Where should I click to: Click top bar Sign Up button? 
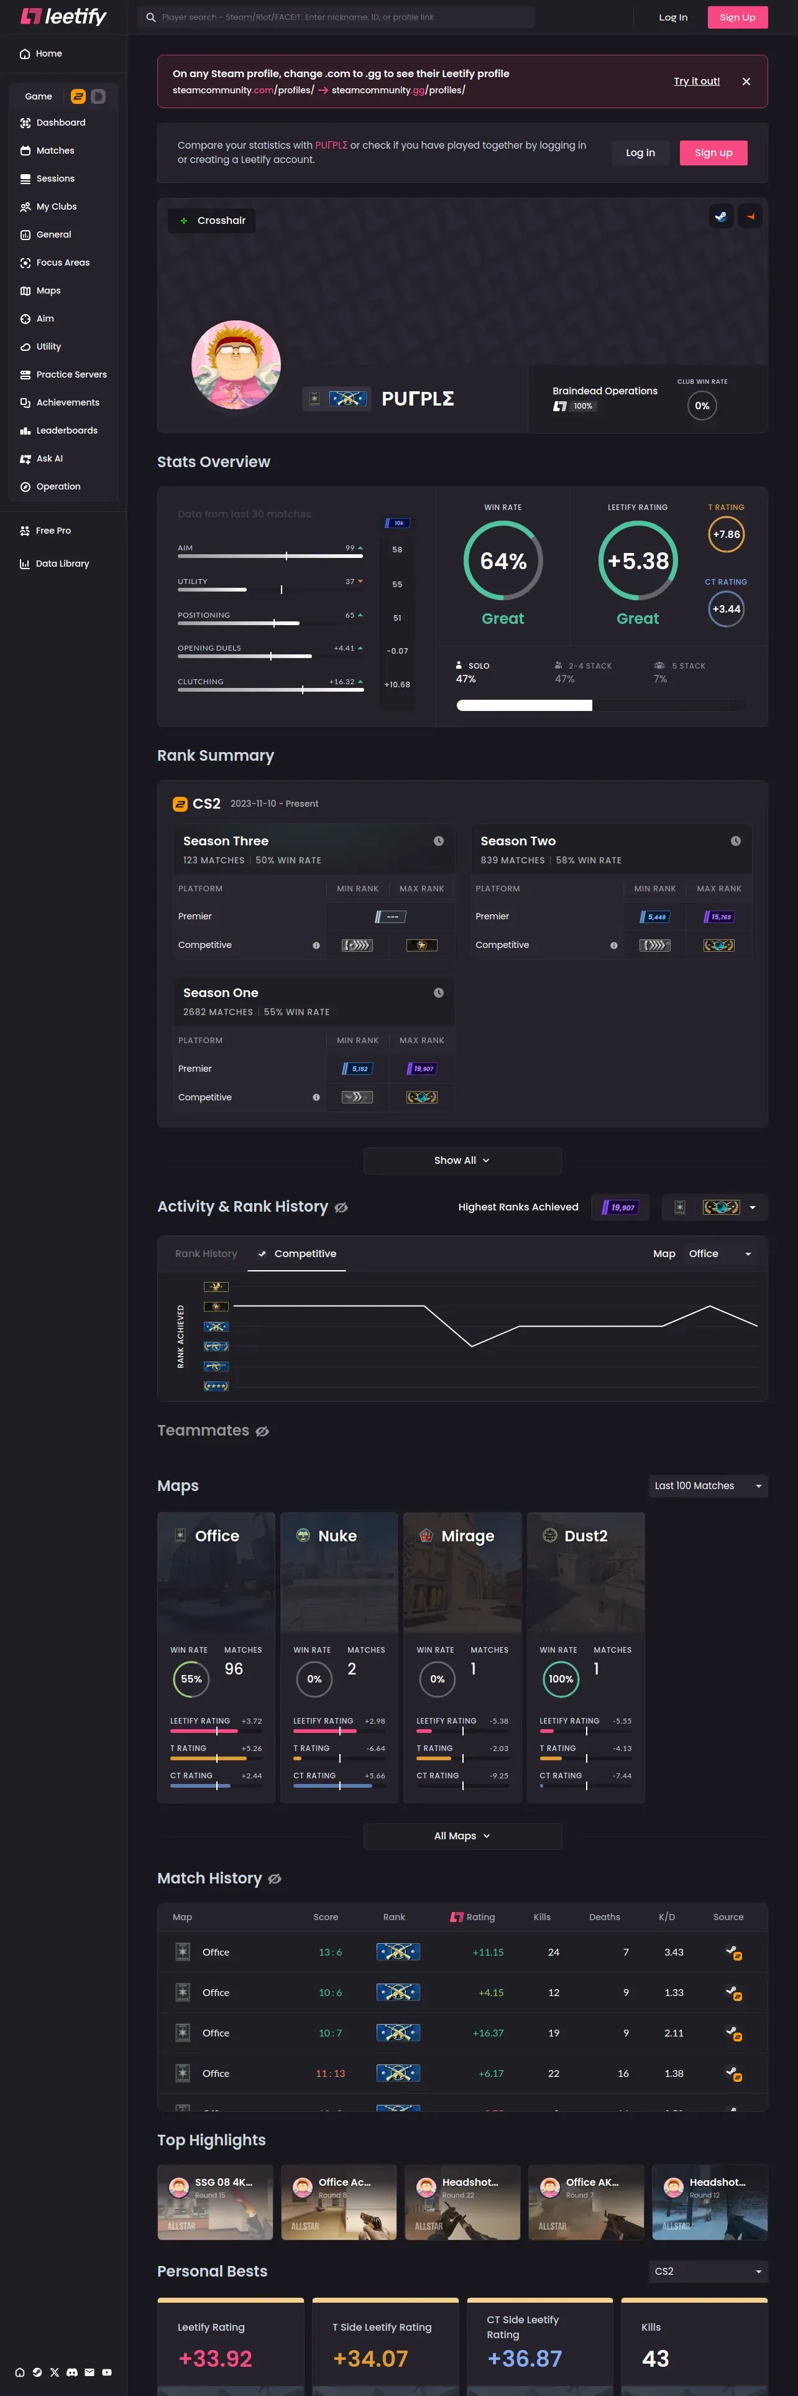pyautogui.click(x=738, y=17)
